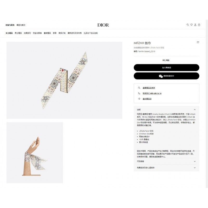Open the scarf-on-wooden-hand image
Screen dimensions: 208x208
[35, 153]
